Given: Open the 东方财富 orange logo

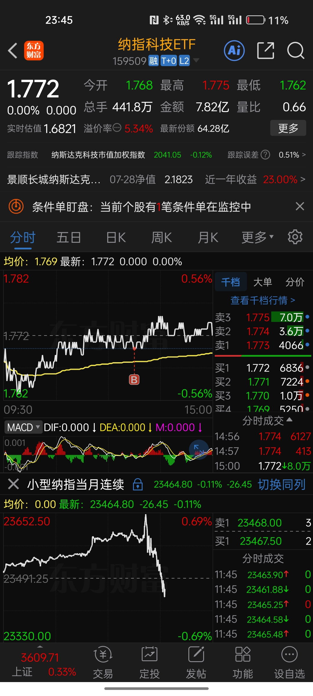Looking at the screenshot, I should coord(34,50).
